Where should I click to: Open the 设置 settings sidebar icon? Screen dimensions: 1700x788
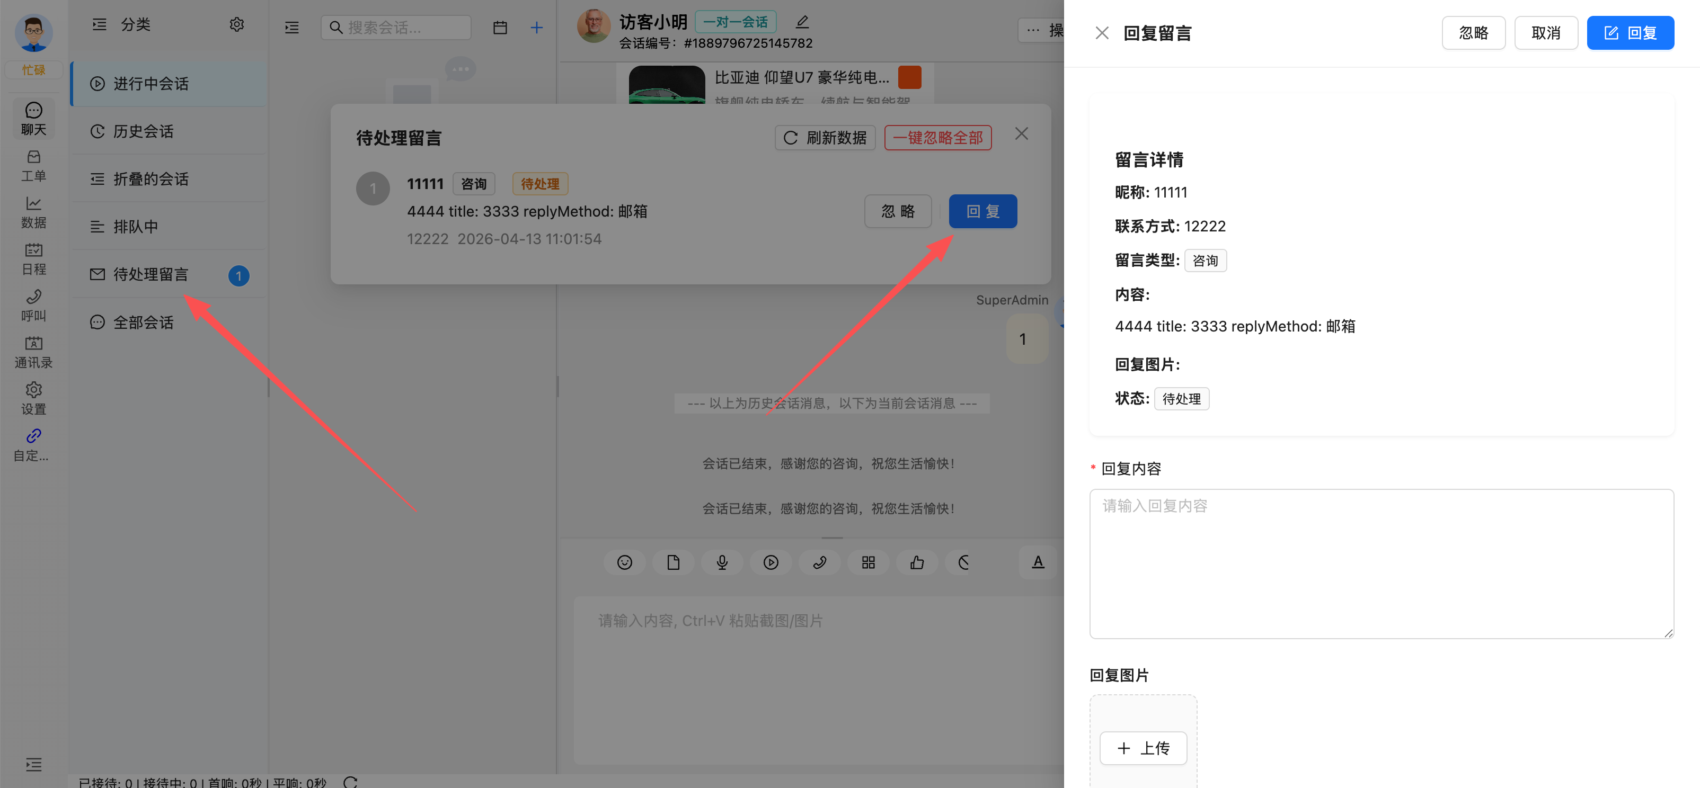click(34, 399)
